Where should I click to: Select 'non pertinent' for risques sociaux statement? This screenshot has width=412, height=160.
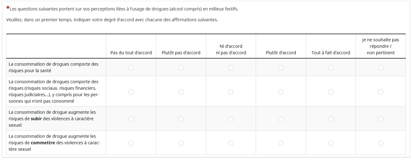coord(380,92)
